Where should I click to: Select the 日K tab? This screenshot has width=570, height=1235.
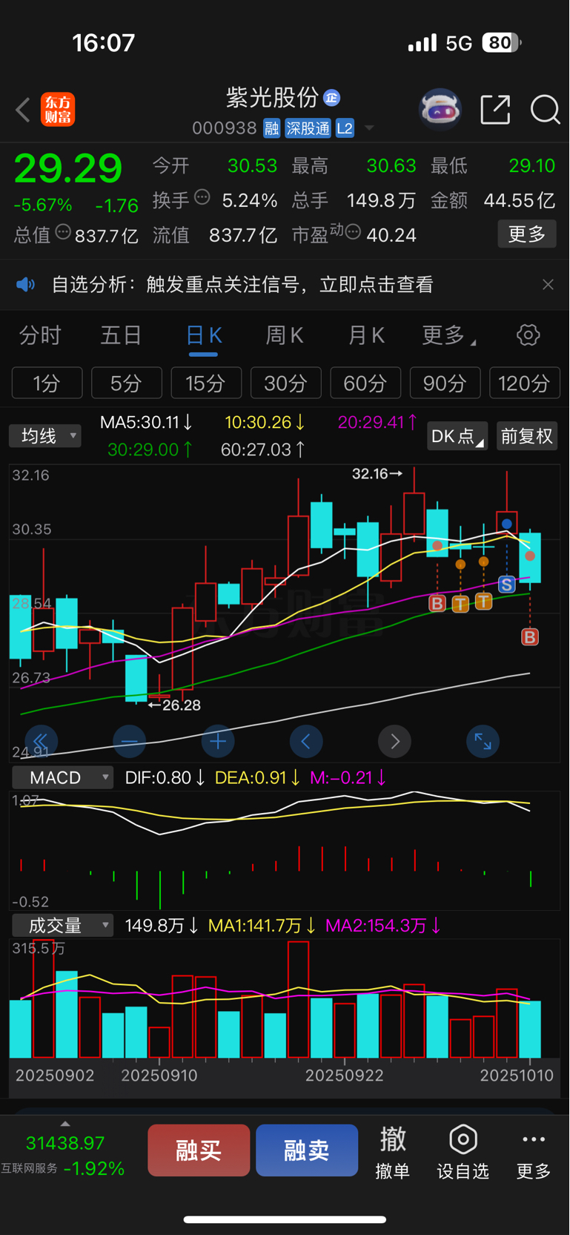pos(203,335)
